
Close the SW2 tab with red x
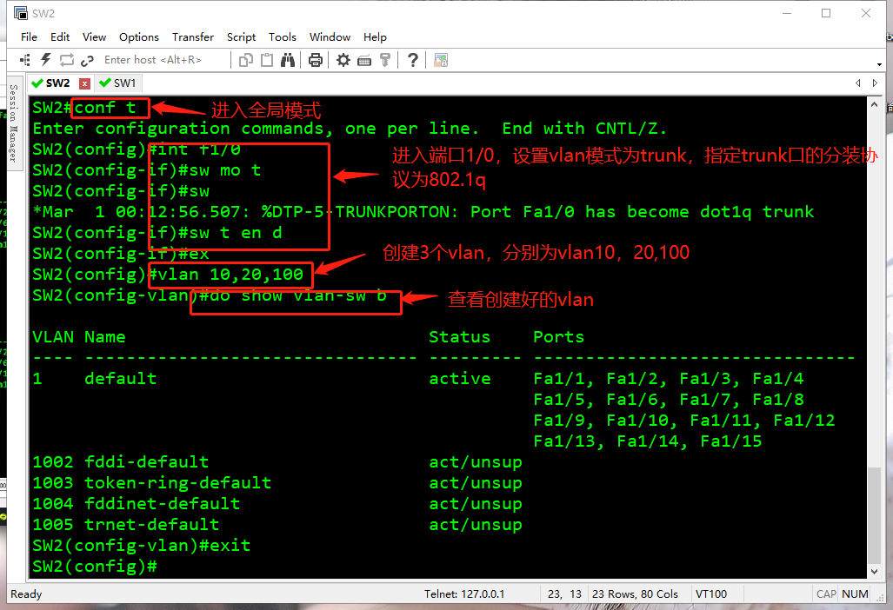coord(84,83)
